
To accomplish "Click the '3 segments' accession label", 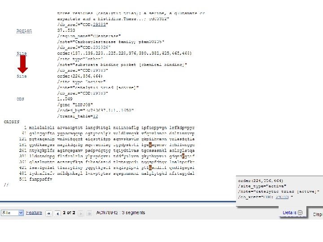I will [x=121, y=212].
